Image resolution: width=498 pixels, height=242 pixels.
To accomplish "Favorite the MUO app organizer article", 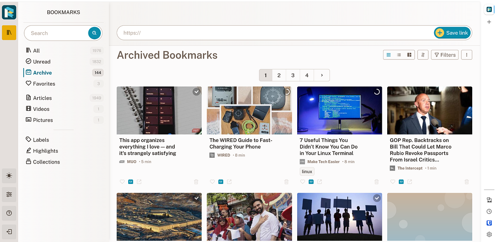I will (x=122, y=182).
